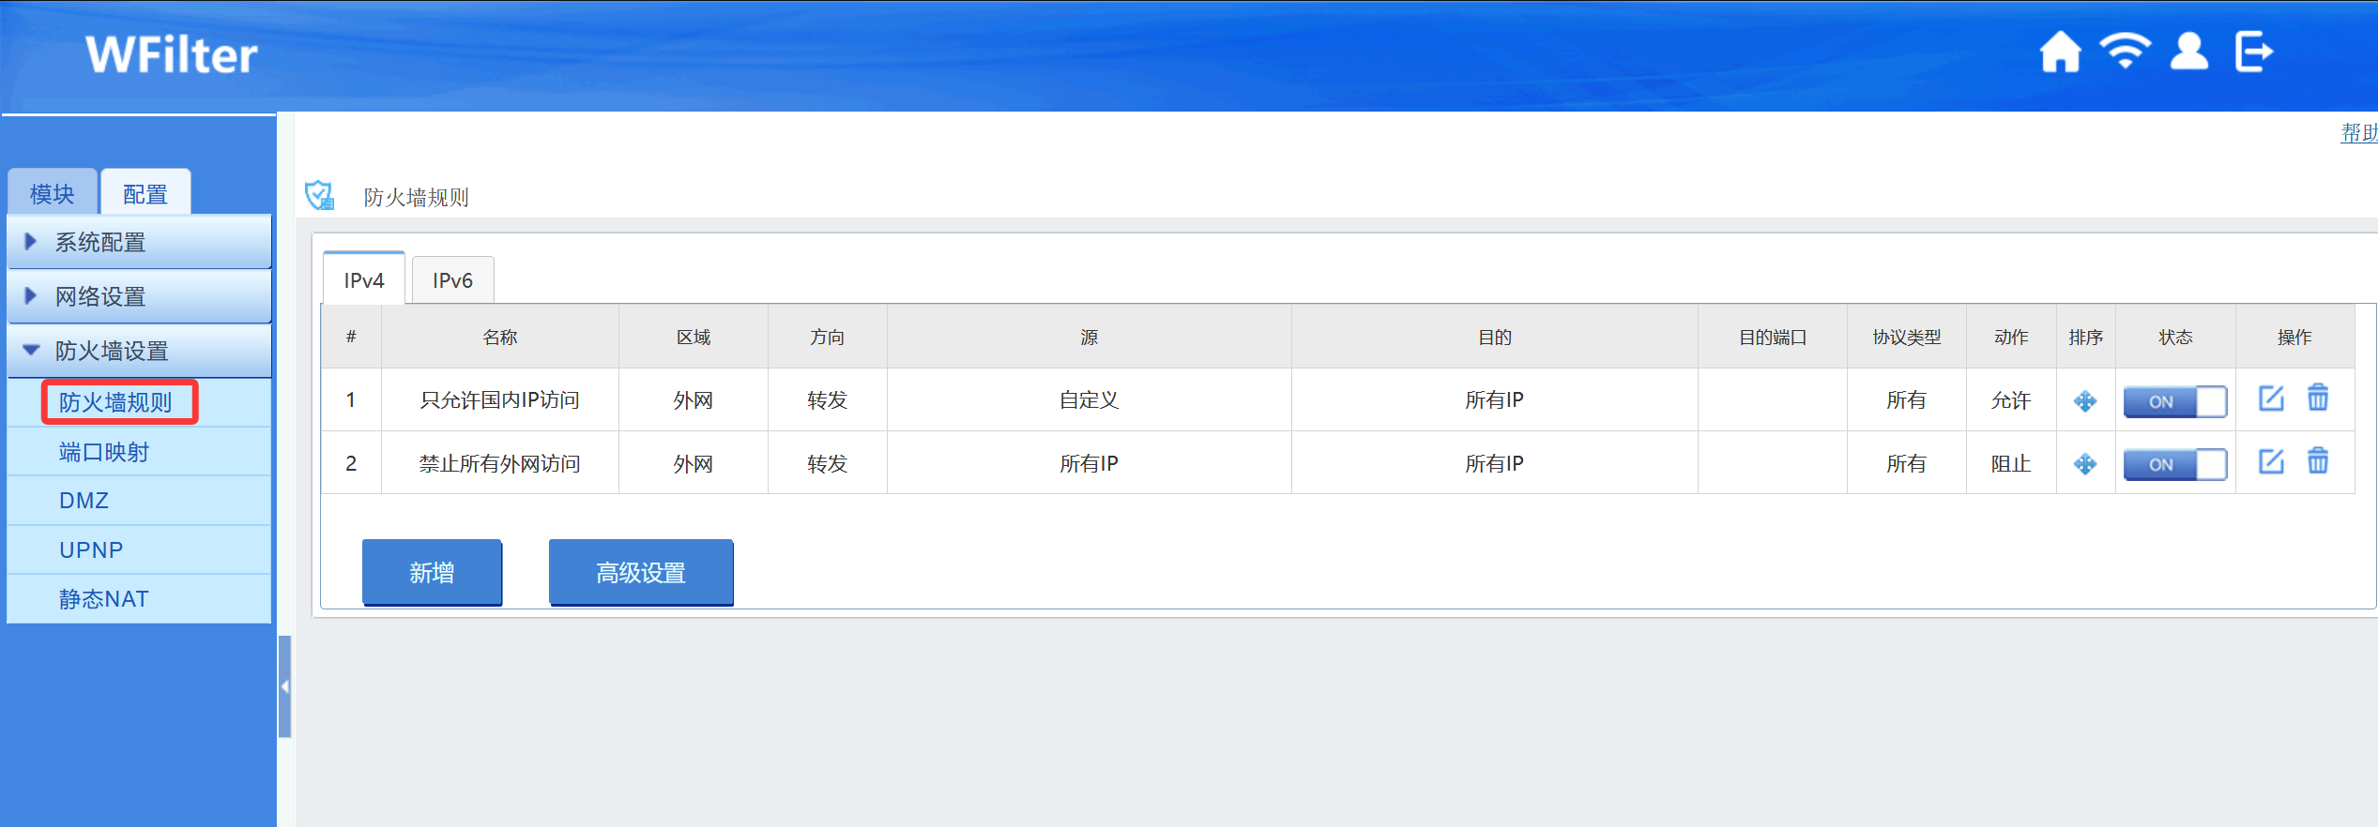Click the sort handle for rule 1
Viewport: 2378px width, 827px height.
(2085, 401)
